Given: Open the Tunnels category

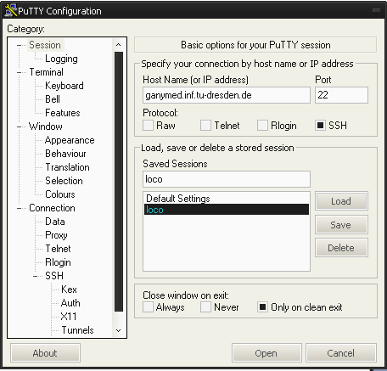Looking at the screenshot, I should coord(77,330).
